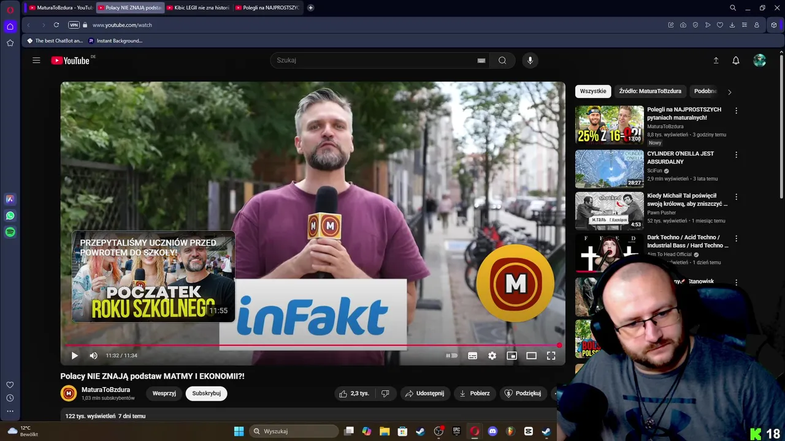The height and width of the screenshot is (441, 785).
Task: Open the MaturaToBzdura channel avatar
Action: (69, 393)
